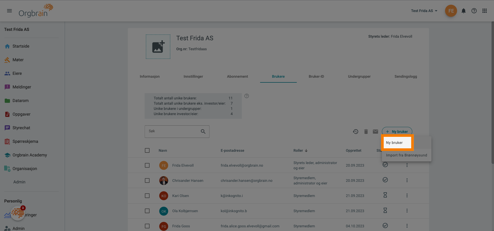Check the box for Frida Goos
This screenshot has height=231, width=494.
click(x=147, y=226)
